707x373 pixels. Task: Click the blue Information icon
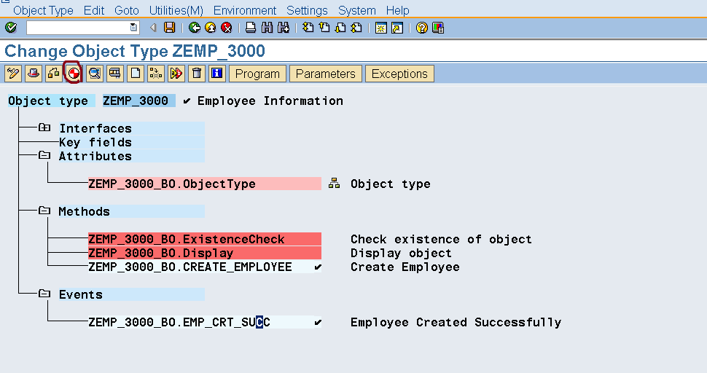(x=217, y=74)
